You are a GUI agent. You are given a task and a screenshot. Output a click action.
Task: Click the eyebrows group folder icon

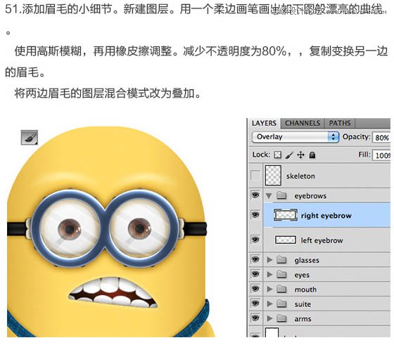281,195
